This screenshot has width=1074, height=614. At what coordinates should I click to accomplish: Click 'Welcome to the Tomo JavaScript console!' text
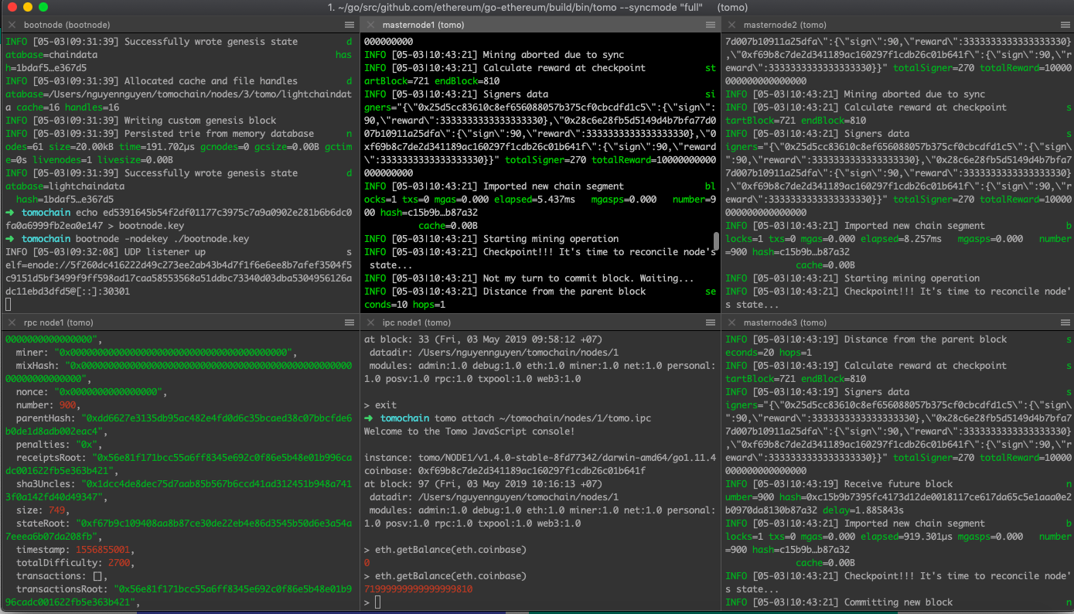pos(469,432)
